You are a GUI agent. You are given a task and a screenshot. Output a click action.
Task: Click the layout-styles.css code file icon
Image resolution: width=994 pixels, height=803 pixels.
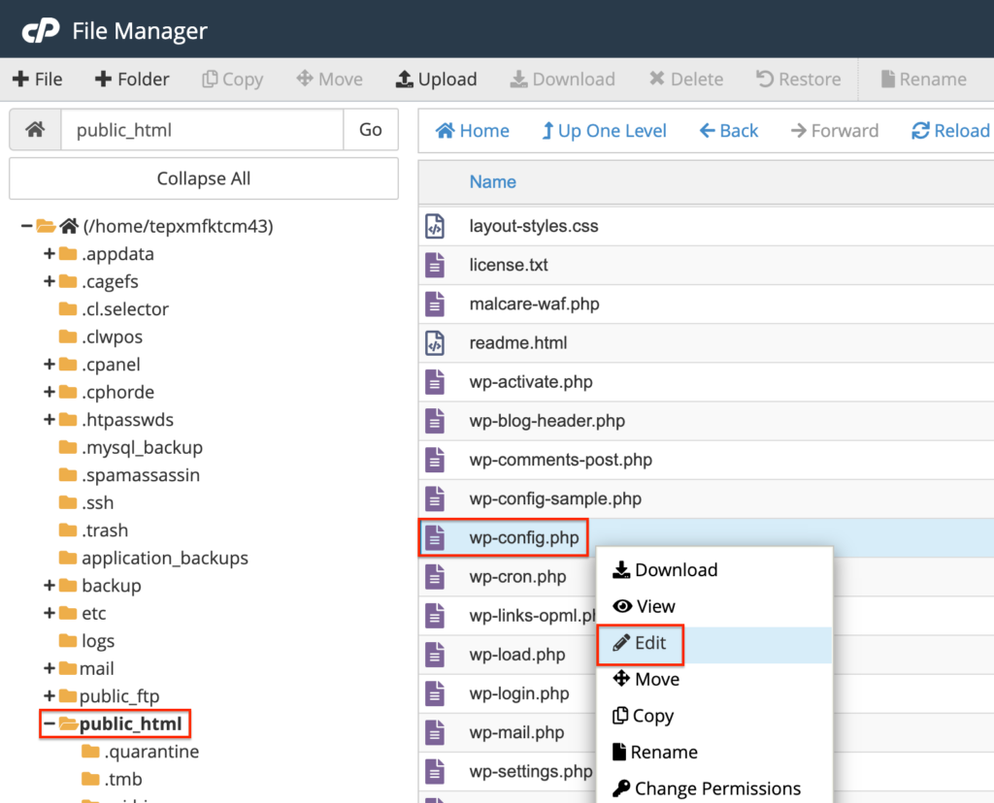[x=435, y=226]
